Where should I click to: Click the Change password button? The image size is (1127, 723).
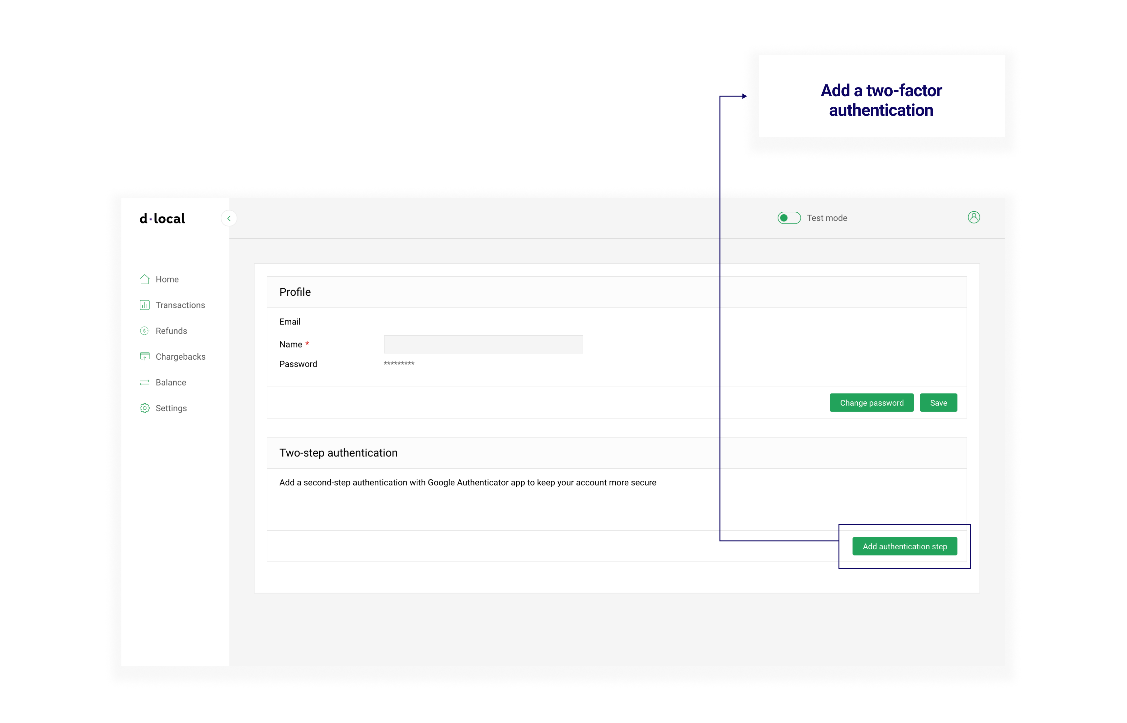[871, 403]
